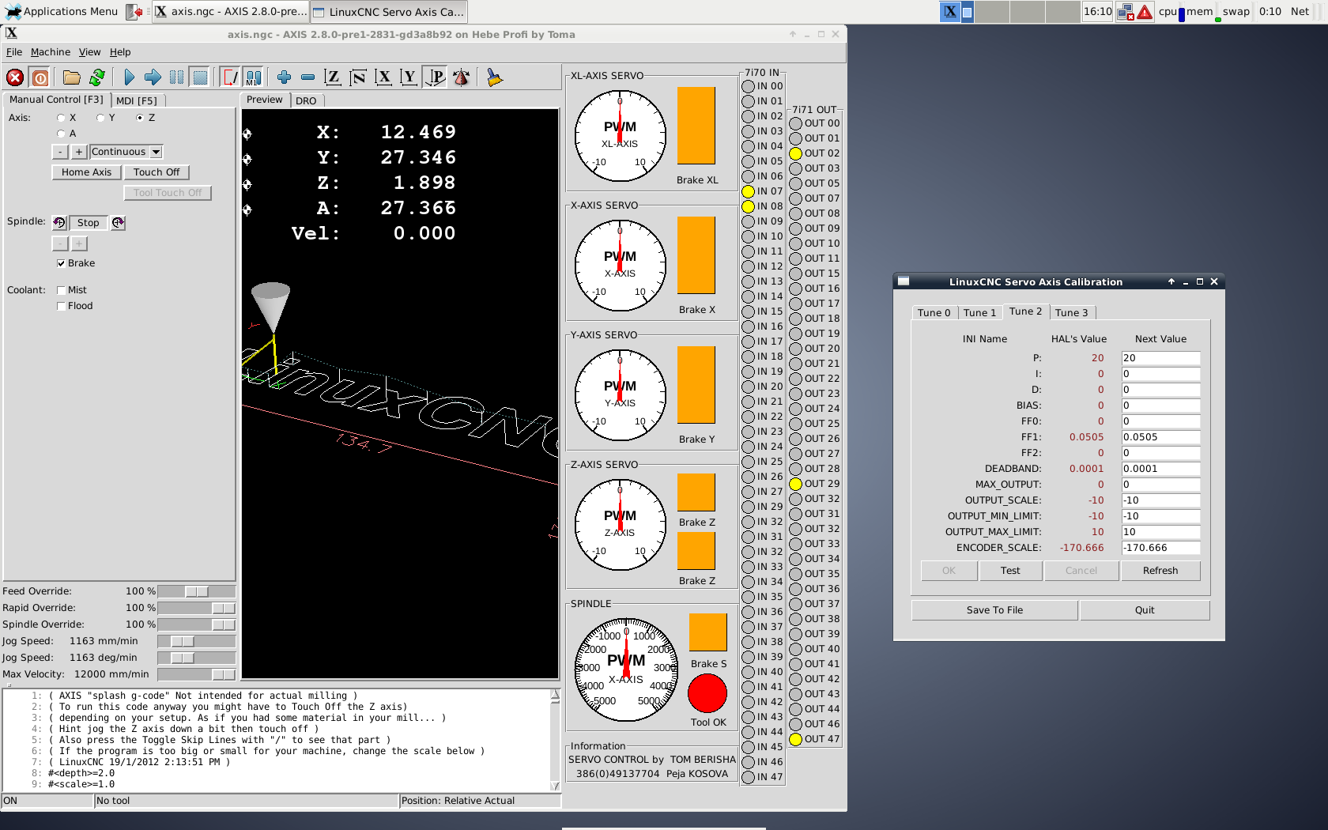Zoom in on the preview
This screenshot has height=830, width=1328.
[x=284, y=77]
